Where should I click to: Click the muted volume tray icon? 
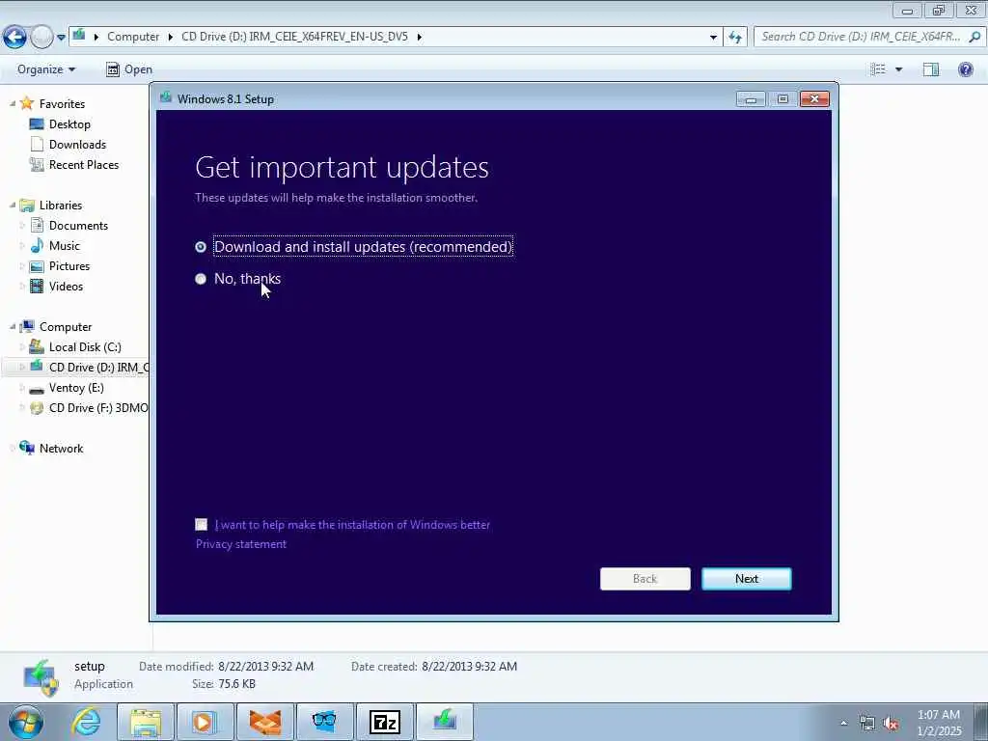click(x=891, y=724)
